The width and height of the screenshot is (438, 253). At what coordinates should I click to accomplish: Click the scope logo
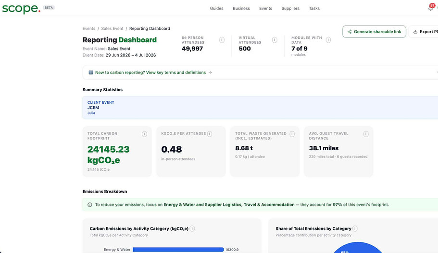tap(21, 8)
